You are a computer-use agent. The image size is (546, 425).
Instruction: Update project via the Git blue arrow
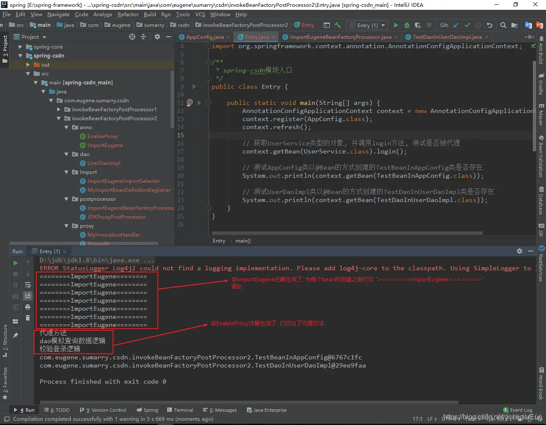pyautogui.click(x=456, y=25)
